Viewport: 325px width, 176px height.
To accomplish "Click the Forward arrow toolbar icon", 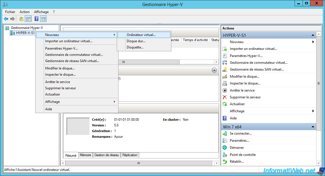I will click(13, 19).
